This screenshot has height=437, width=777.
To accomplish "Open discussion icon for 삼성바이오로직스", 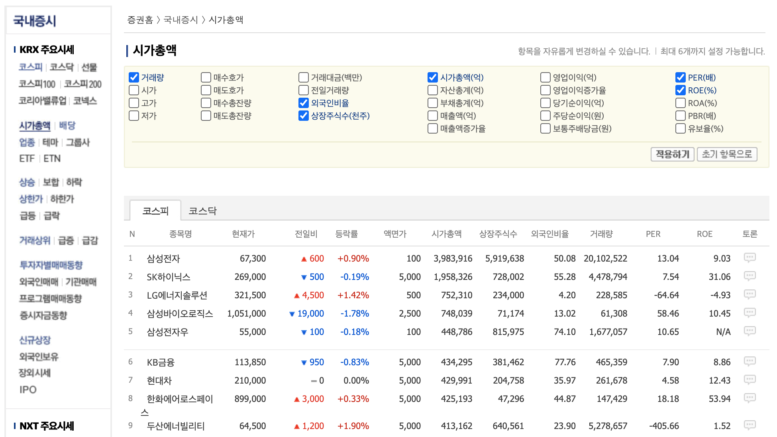I will pos(750,313).
